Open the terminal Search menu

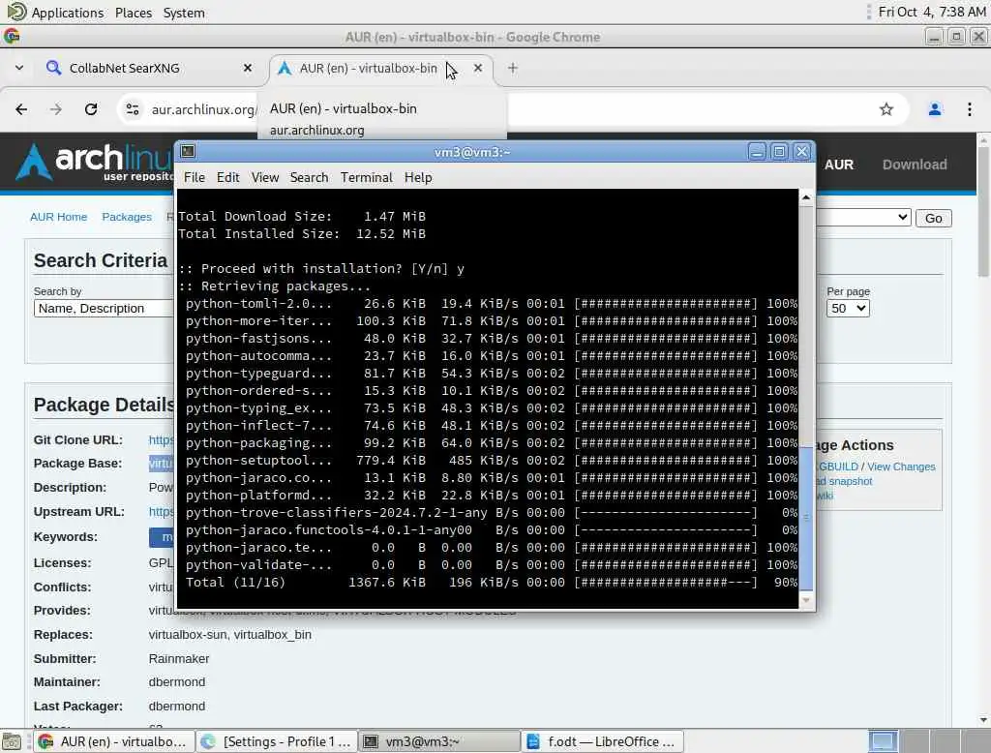coord(309,178)
